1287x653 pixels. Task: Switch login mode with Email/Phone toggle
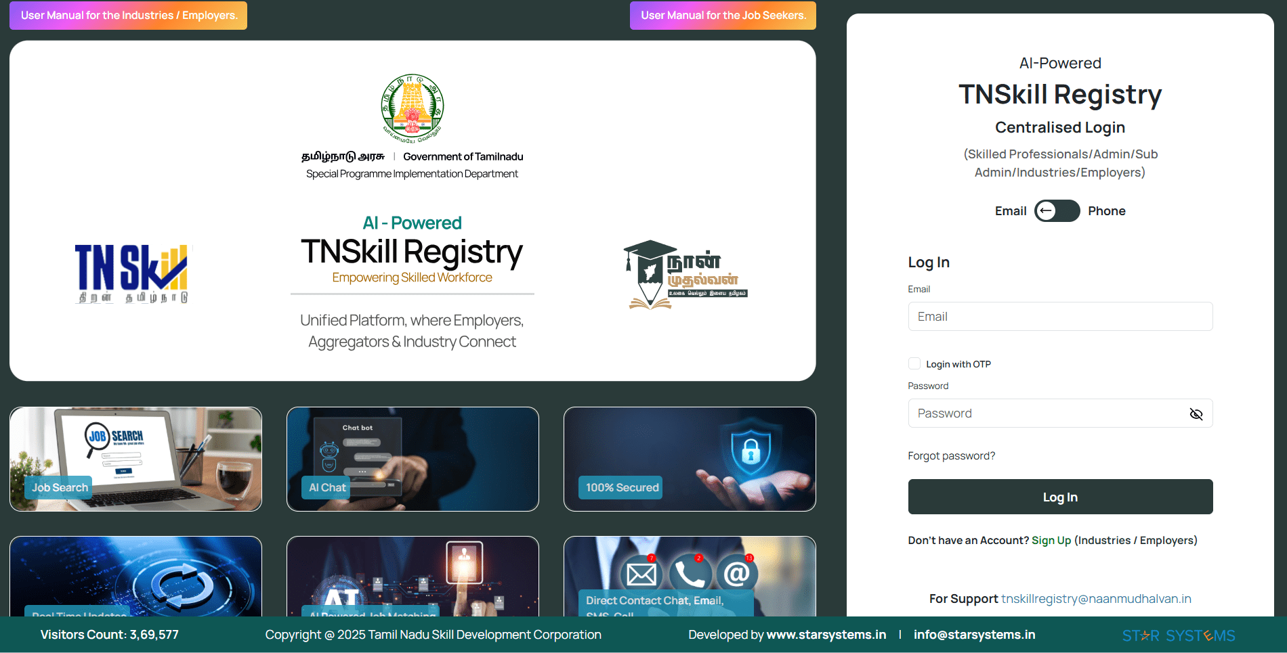click(x=1057, y=211)
